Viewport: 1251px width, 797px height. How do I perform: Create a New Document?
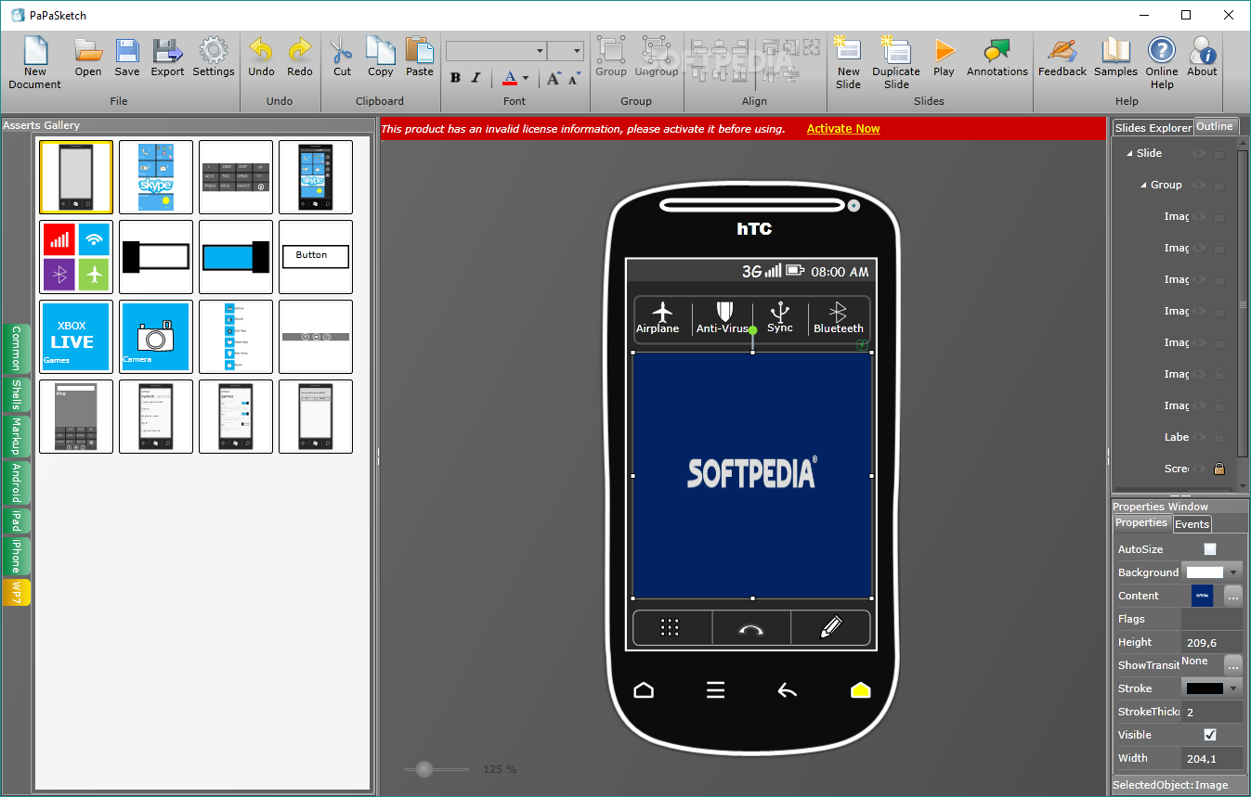click(35, 63)
